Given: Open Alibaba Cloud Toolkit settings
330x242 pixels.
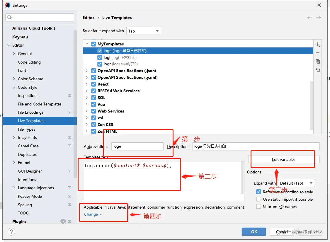Looking at the screenshot, I should [x=34, y=28].
